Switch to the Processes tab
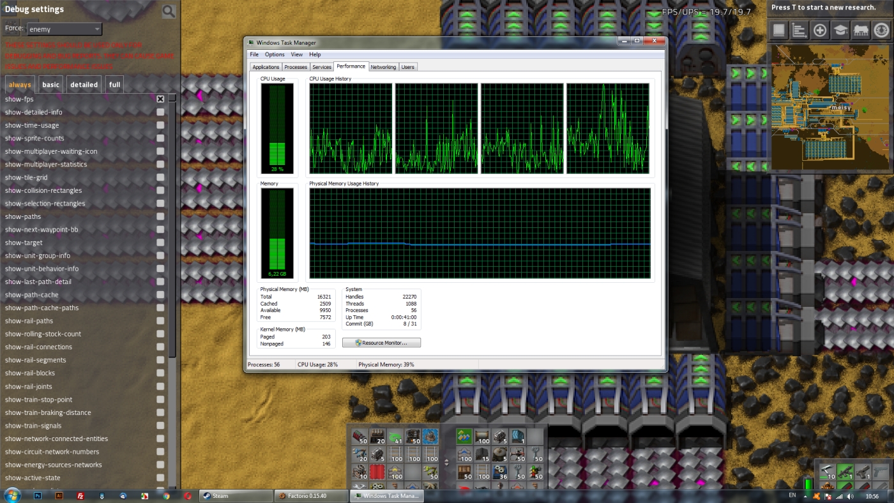Image resolution: width=894 pixels, height=503 pixels. [296, 67]
